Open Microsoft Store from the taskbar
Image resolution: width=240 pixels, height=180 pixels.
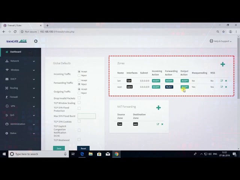pos(99,154)
